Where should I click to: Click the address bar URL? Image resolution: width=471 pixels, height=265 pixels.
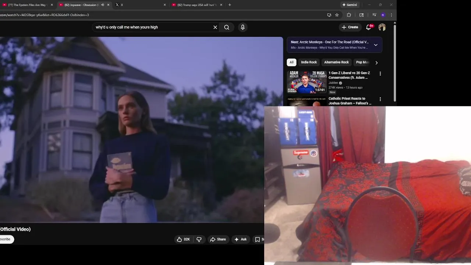tap(45, 15)
